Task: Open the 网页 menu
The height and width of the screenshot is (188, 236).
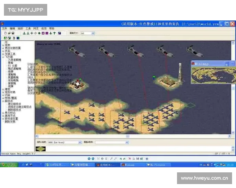Action: 36,29
